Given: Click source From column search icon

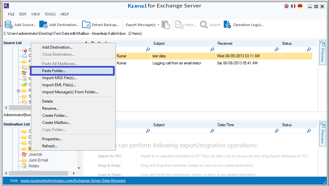Looking at the screenshot, I should [x=148, y=49].
